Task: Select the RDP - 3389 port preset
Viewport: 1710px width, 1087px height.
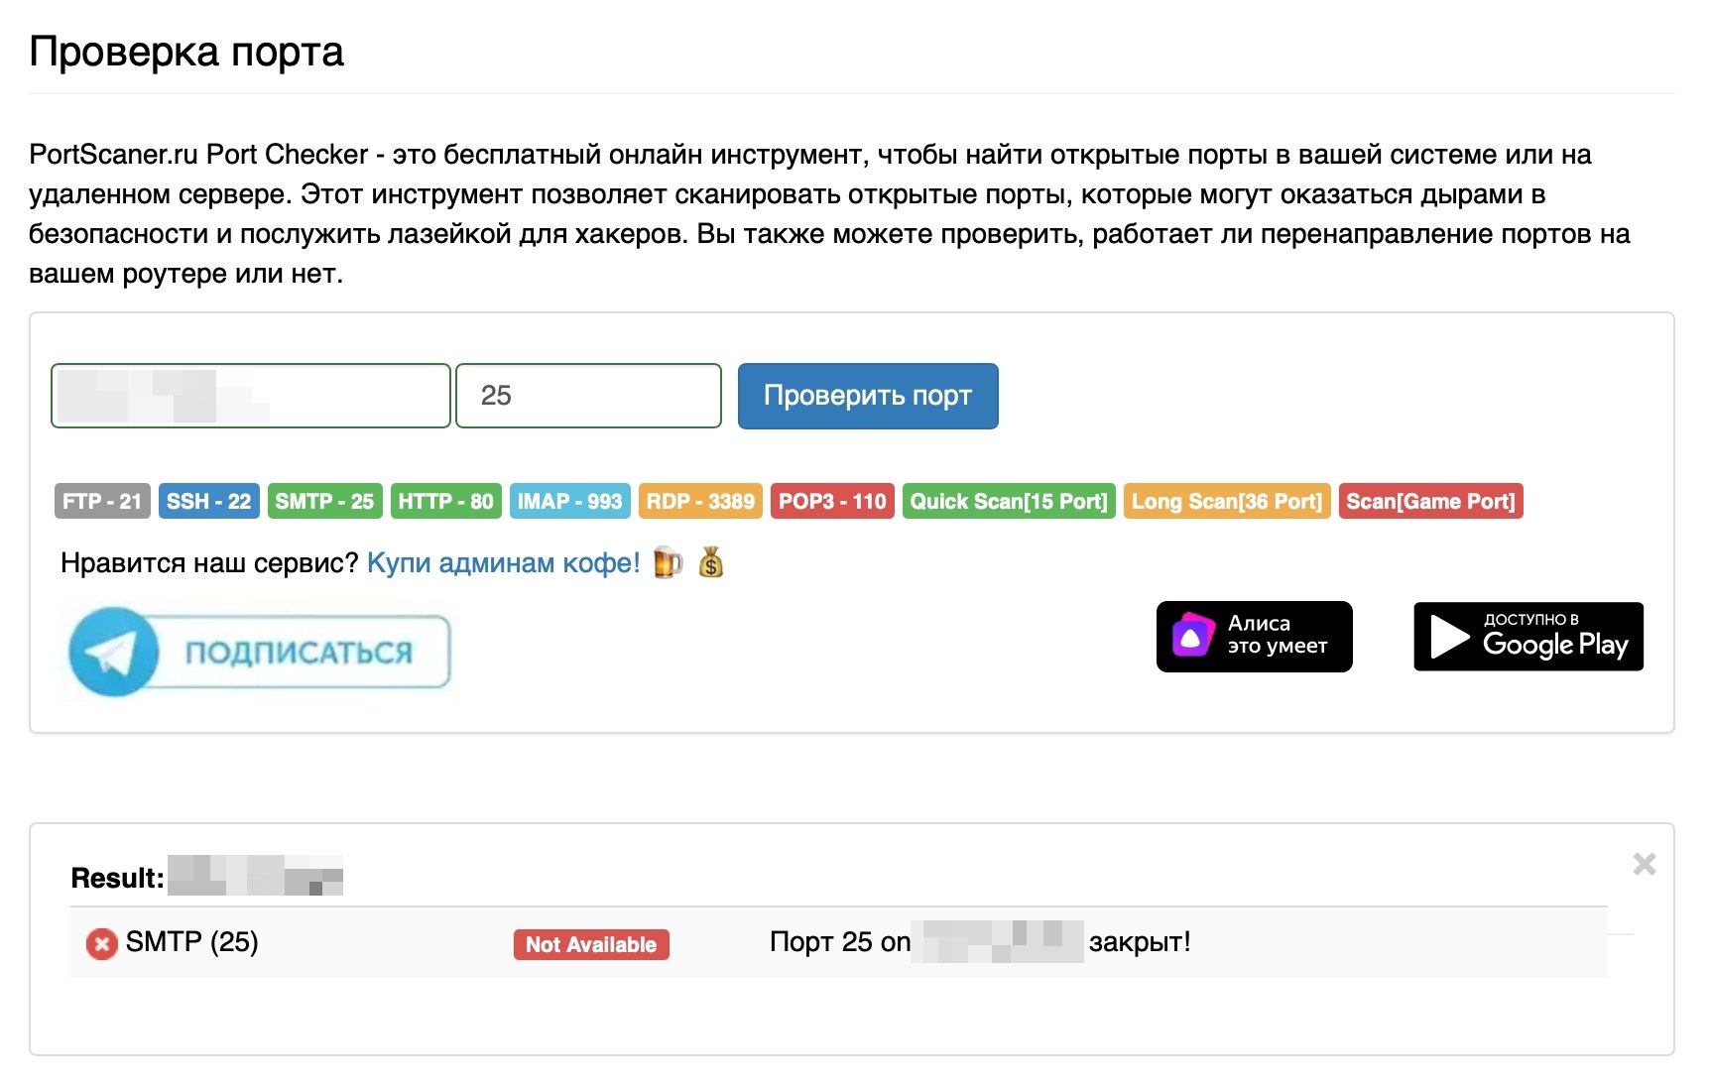Action: click(700, 502)
